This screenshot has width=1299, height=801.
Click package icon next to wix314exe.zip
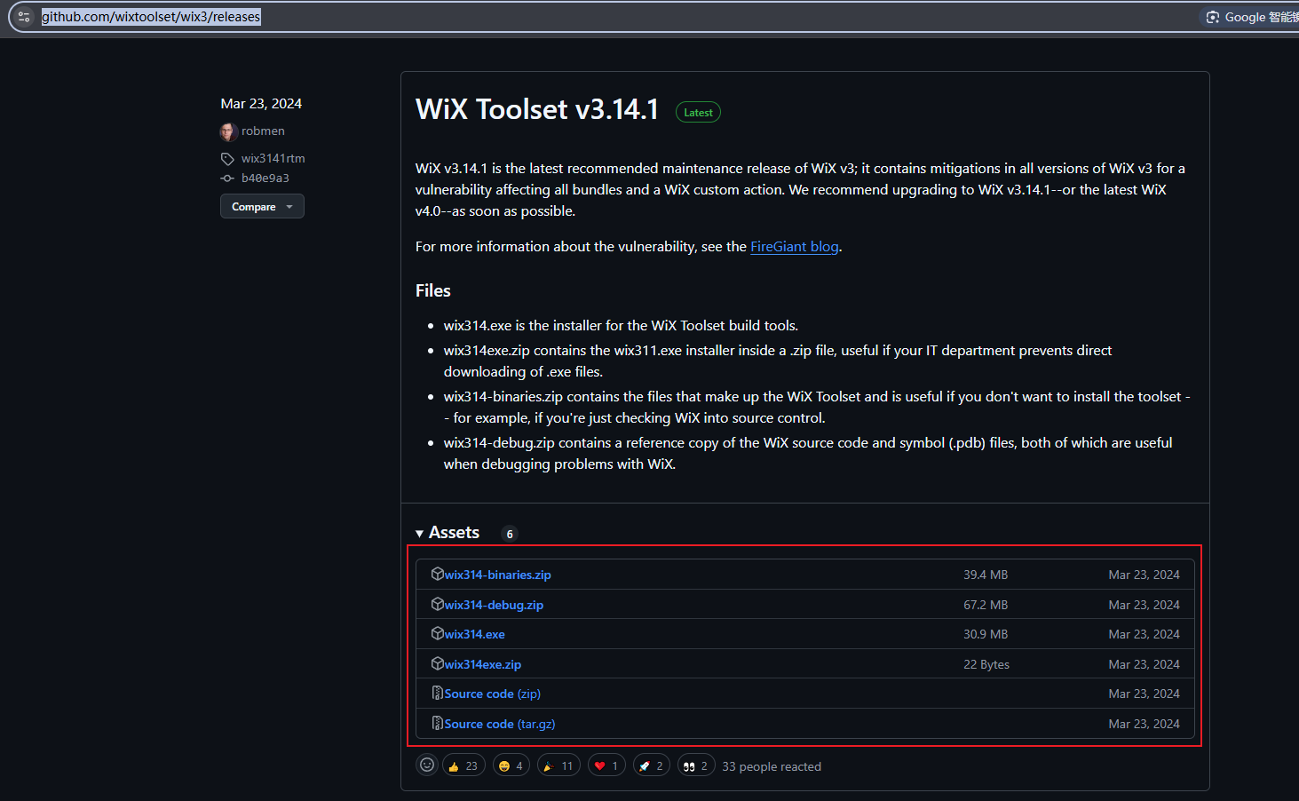(437, 663)
